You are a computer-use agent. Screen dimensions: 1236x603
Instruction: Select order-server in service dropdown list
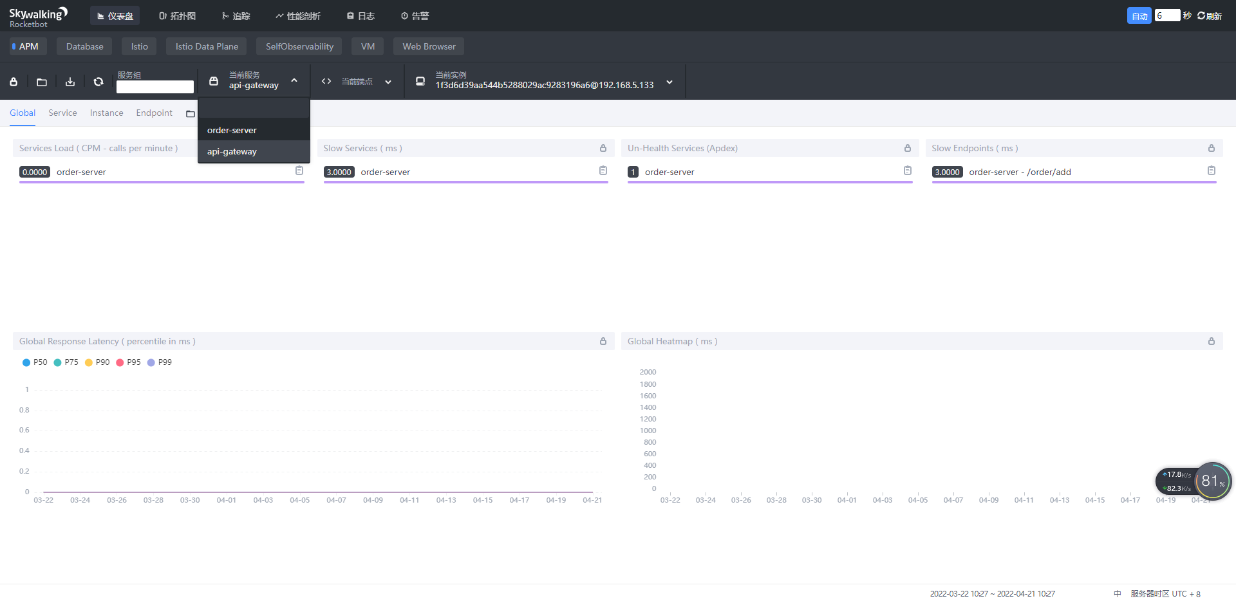click(x=254, y=130)
